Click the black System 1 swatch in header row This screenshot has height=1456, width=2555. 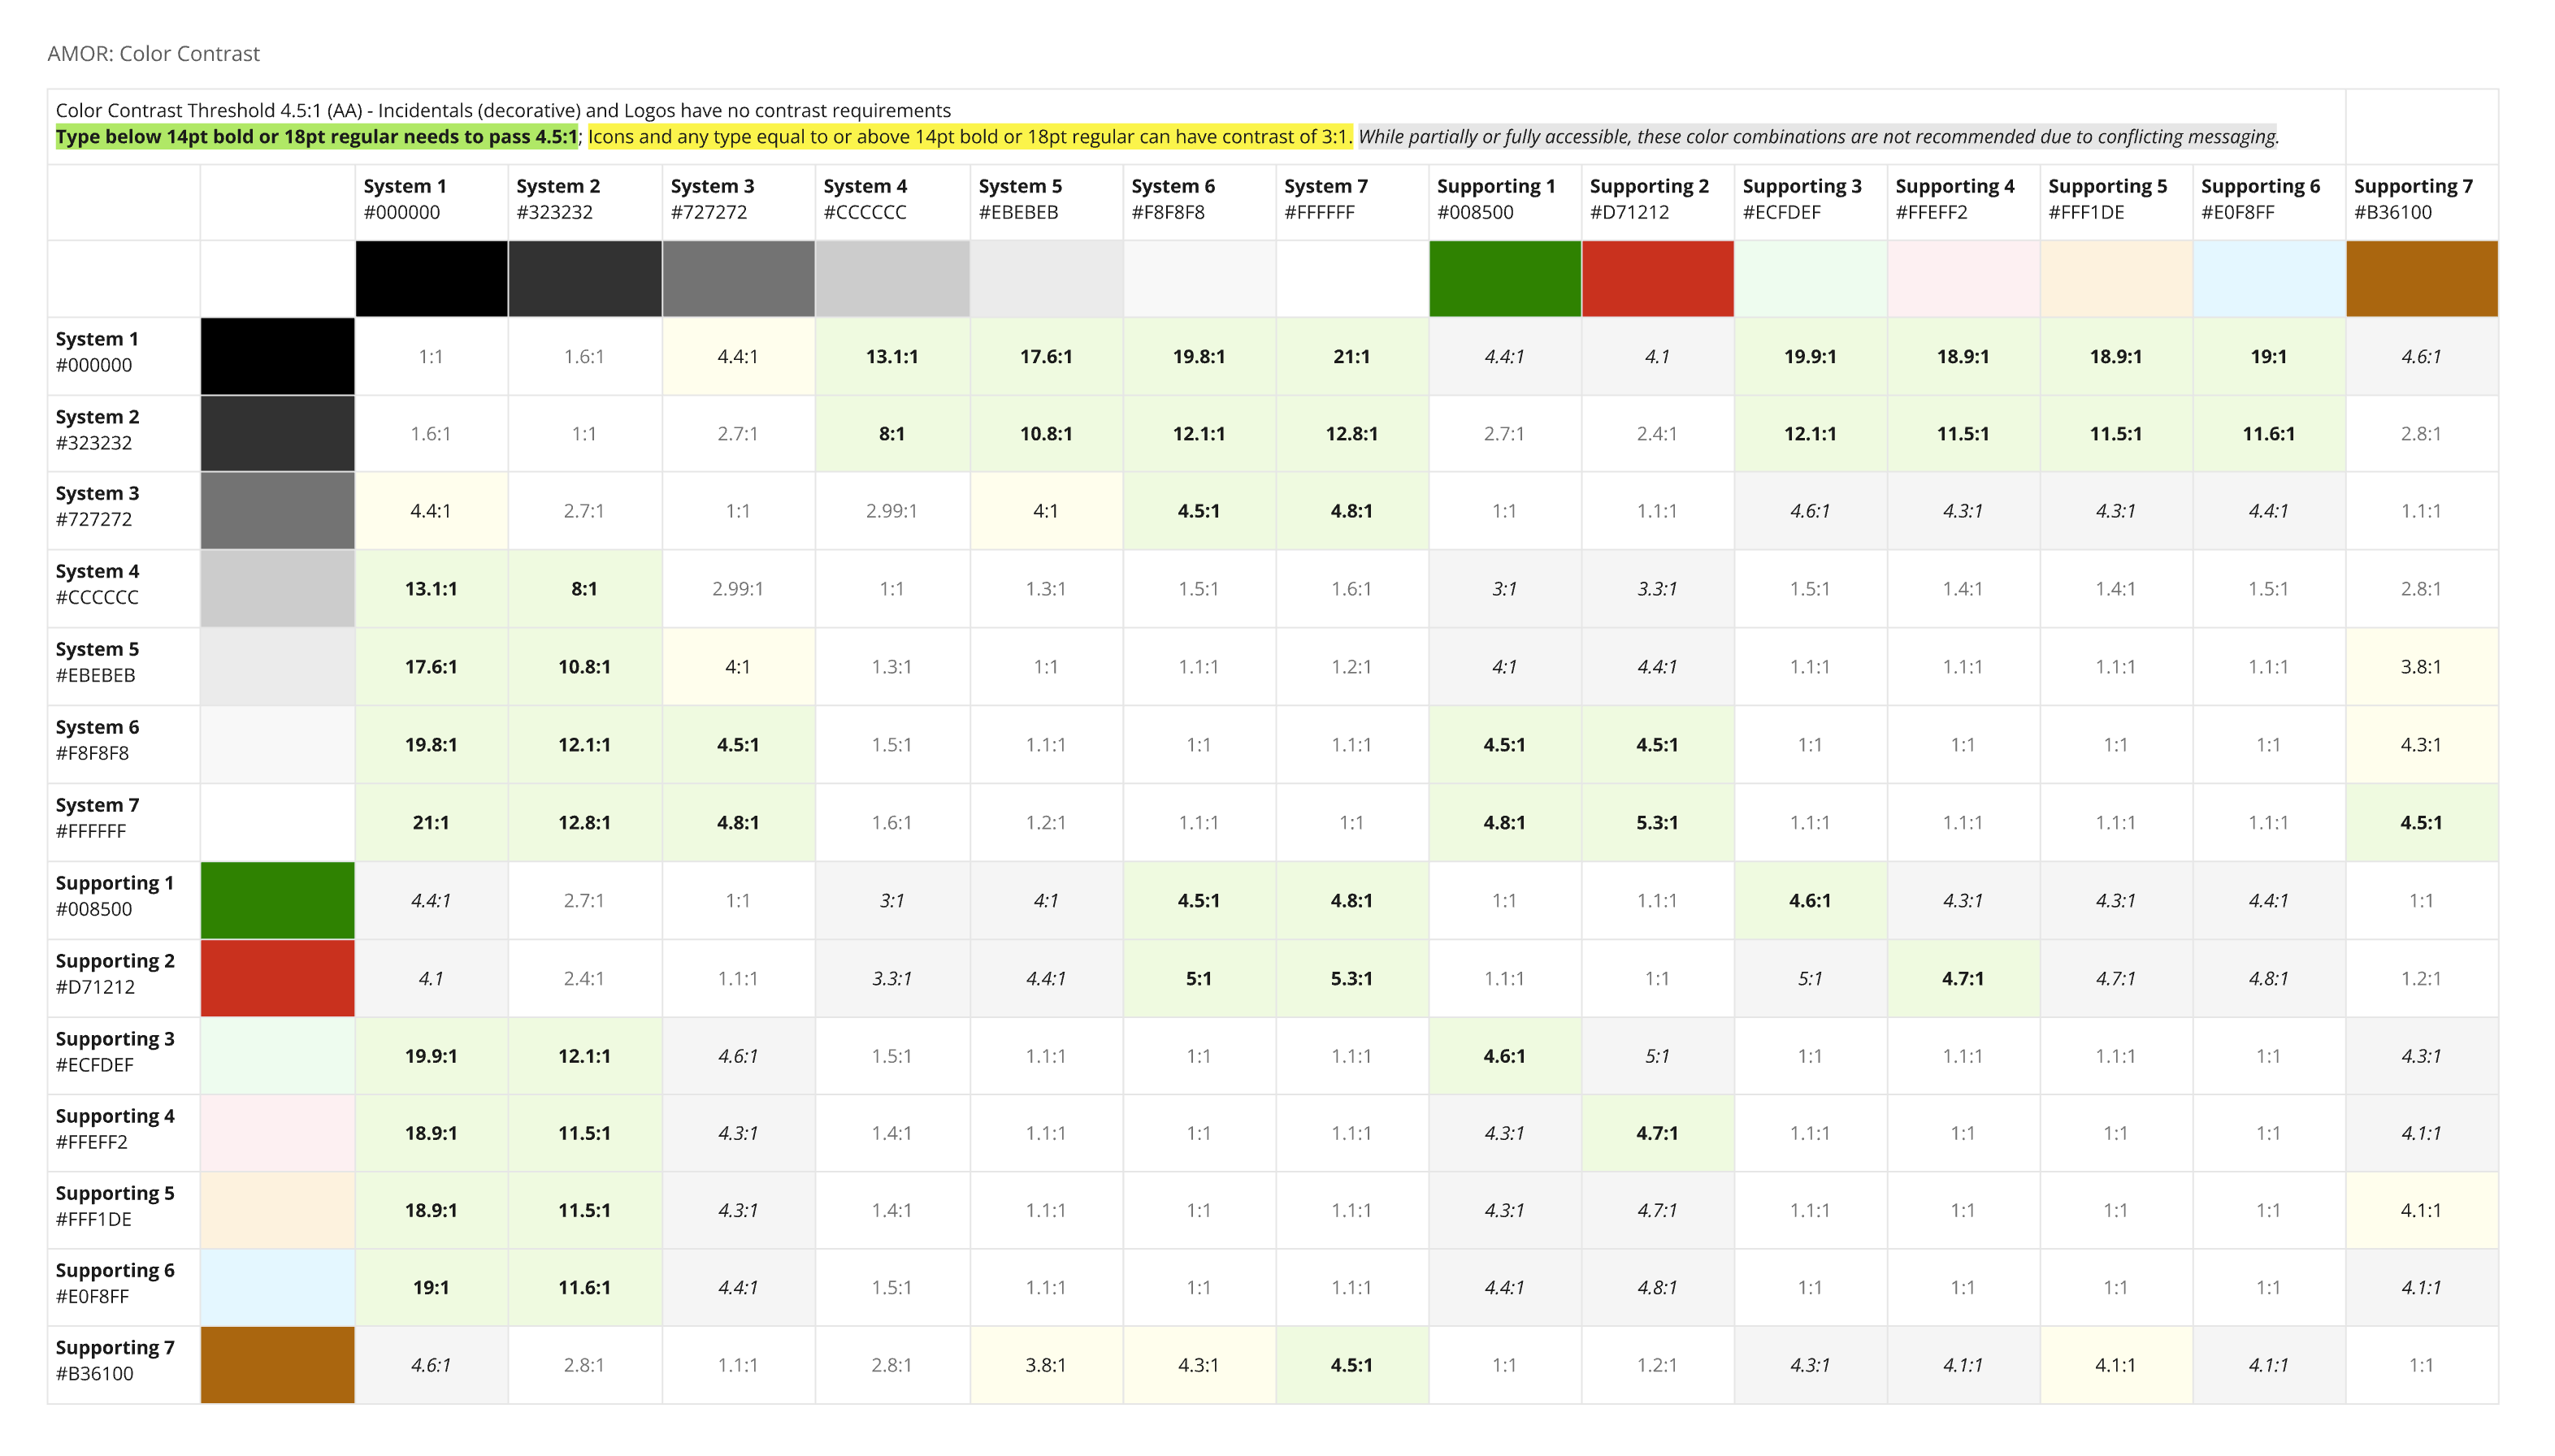[x=431, y=279]
